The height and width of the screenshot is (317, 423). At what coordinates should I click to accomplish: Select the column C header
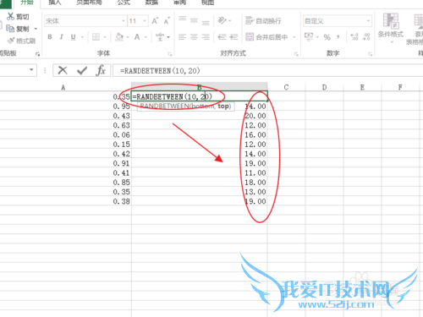pyautogui.click(x=286, y=87)
